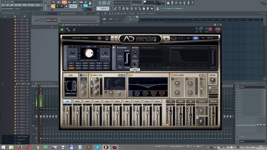The image size is (267, 150).
Task: Click the kick mic position thumbnail
Action: point(71,87)
